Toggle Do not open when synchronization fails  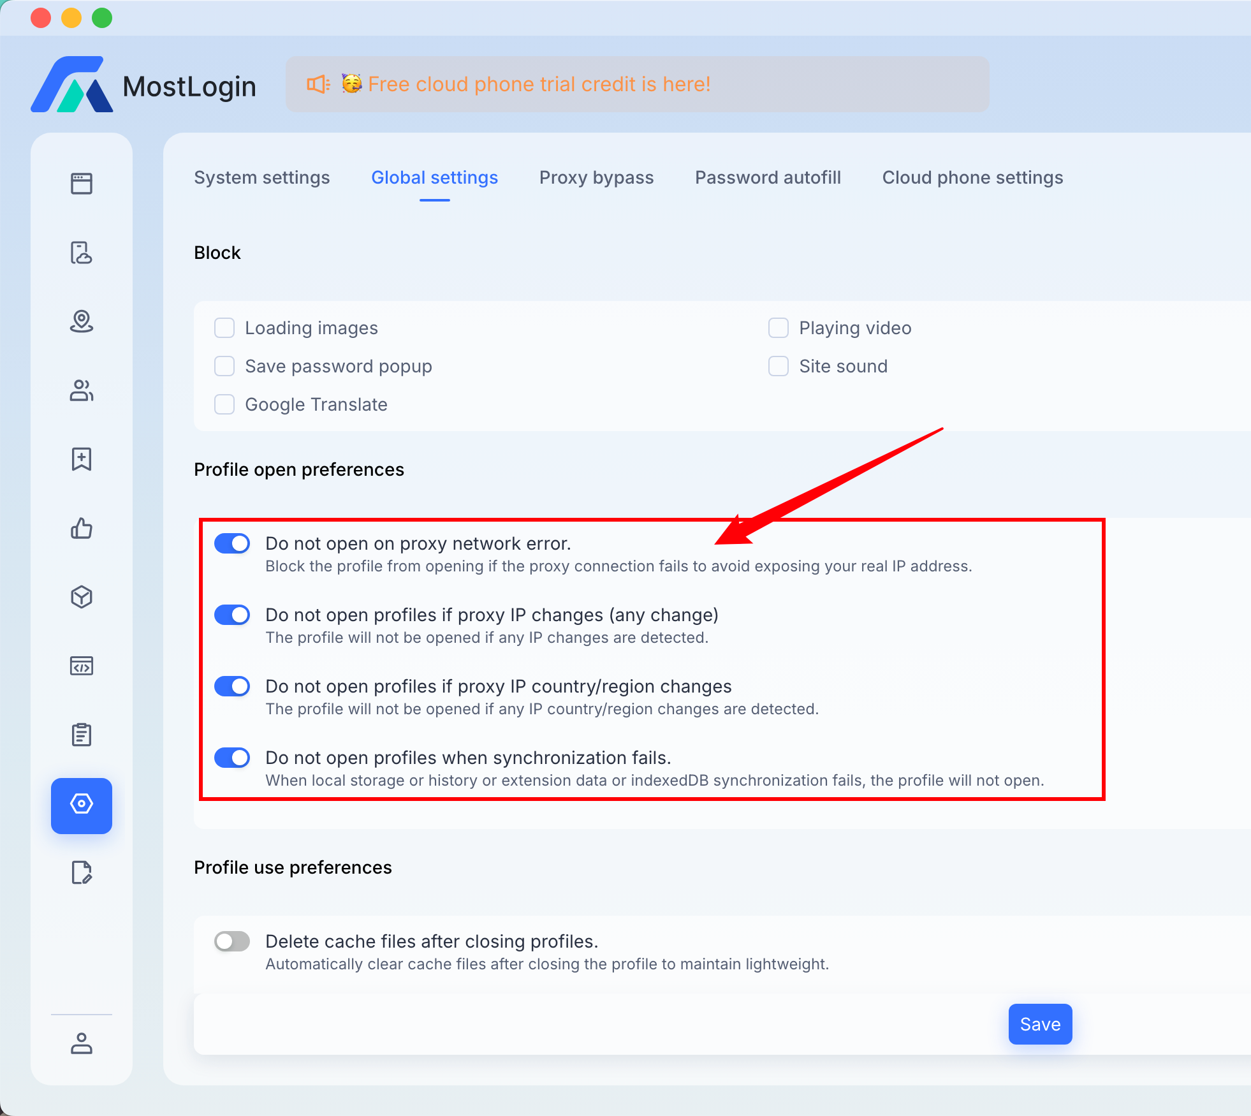point(232,758)
